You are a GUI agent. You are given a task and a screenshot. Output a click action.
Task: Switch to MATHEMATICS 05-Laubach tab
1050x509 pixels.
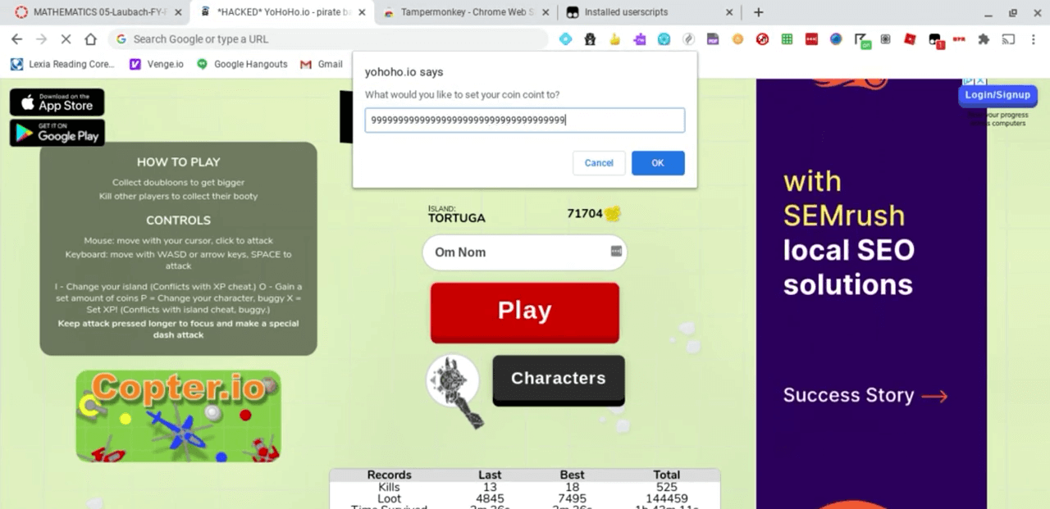click(98, 12)
